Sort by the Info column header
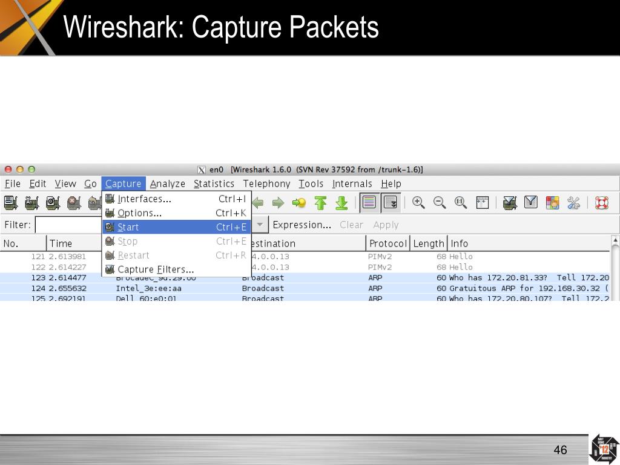The image size is (620, 465). (x=529, y=243)
